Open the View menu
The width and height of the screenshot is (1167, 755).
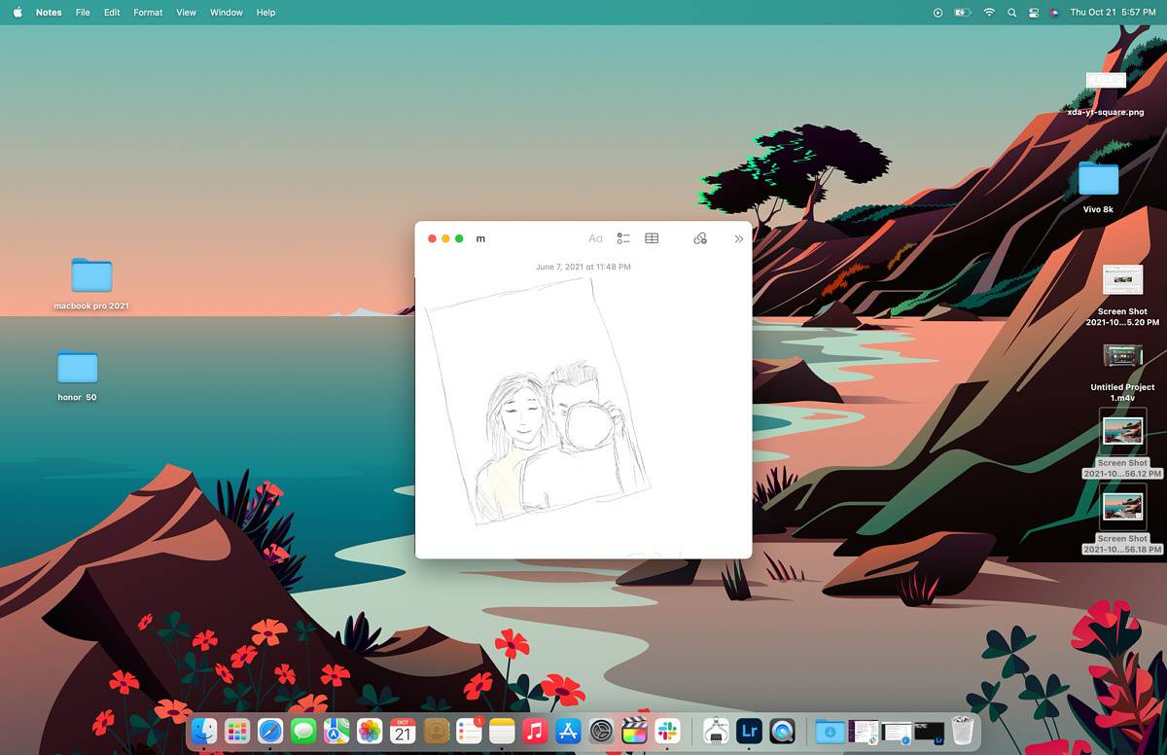186,13
